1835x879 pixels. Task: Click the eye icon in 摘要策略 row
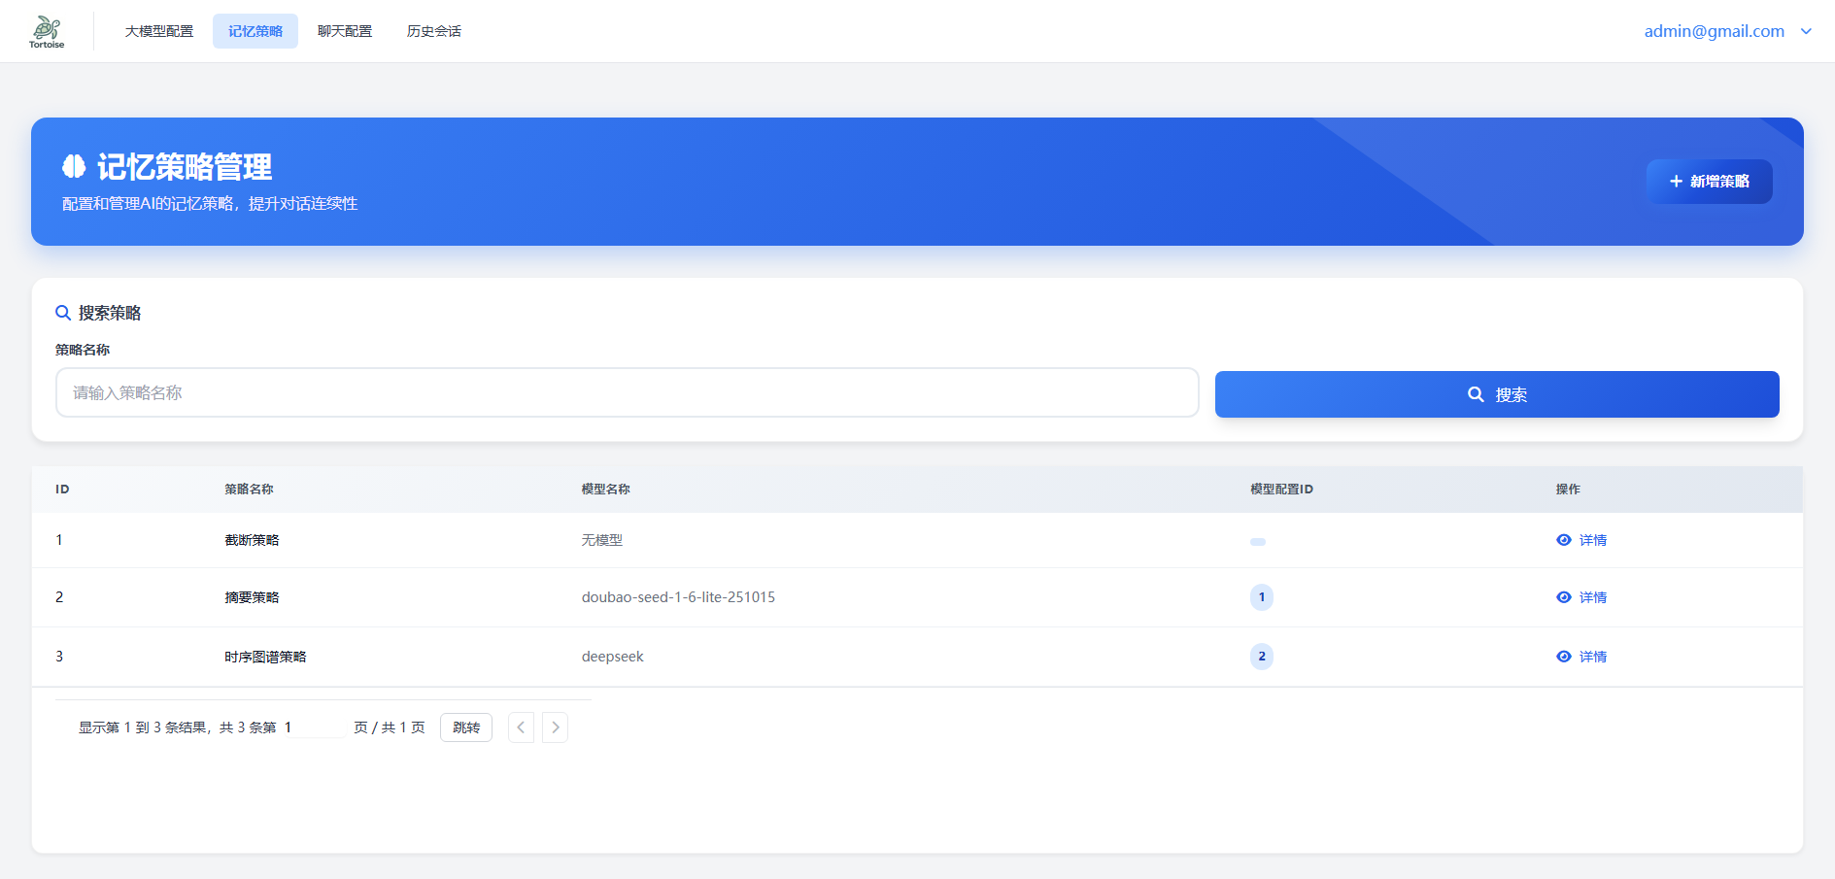coord(1564,597)
